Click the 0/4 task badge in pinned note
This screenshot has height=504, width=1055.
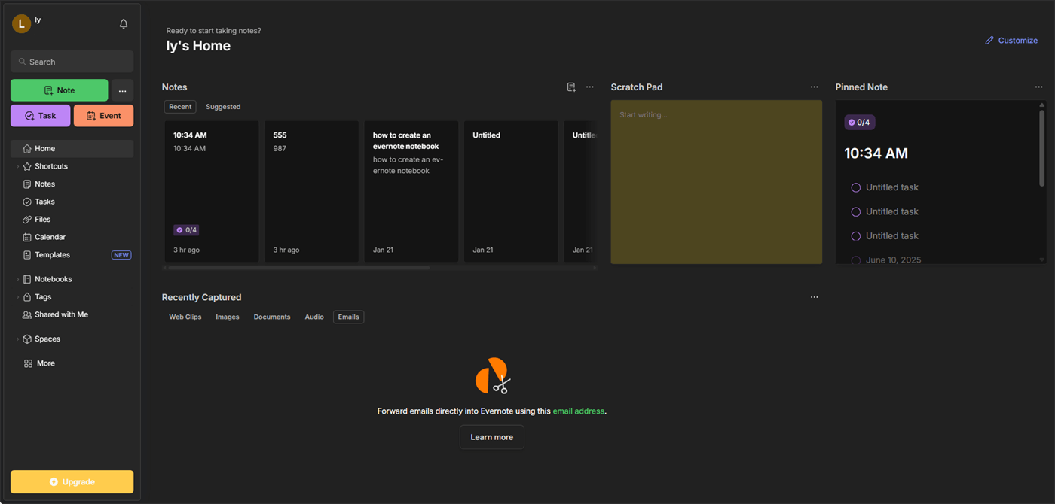tap(860, 123)
